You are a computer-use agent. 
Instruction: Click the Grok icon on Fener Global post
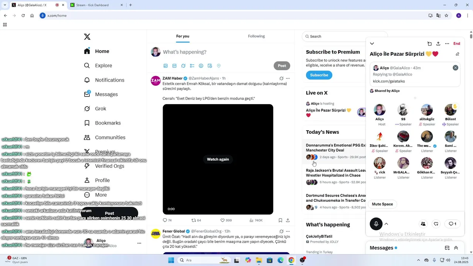[x=282, y=231]
